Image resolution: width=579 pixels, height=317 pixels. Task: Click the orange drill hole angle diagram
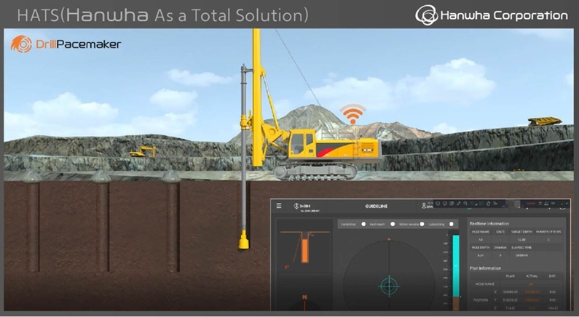point(304,250)
